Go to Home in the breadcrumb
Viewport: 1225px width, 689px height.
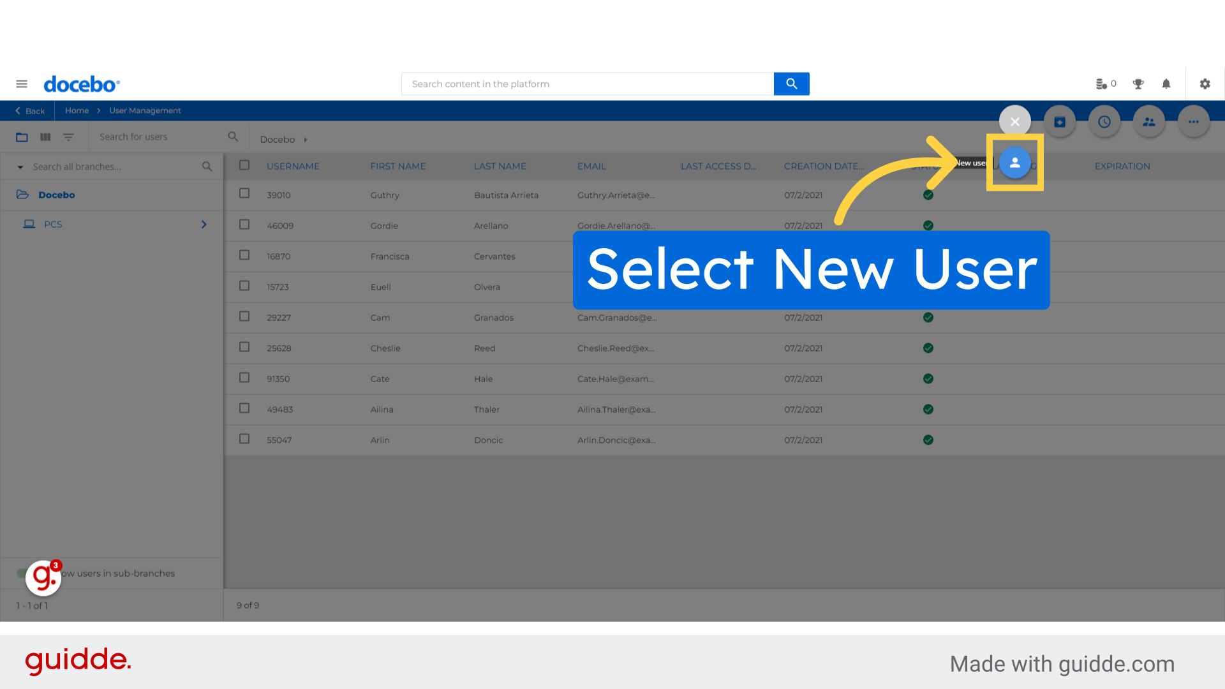pos(77,110)
